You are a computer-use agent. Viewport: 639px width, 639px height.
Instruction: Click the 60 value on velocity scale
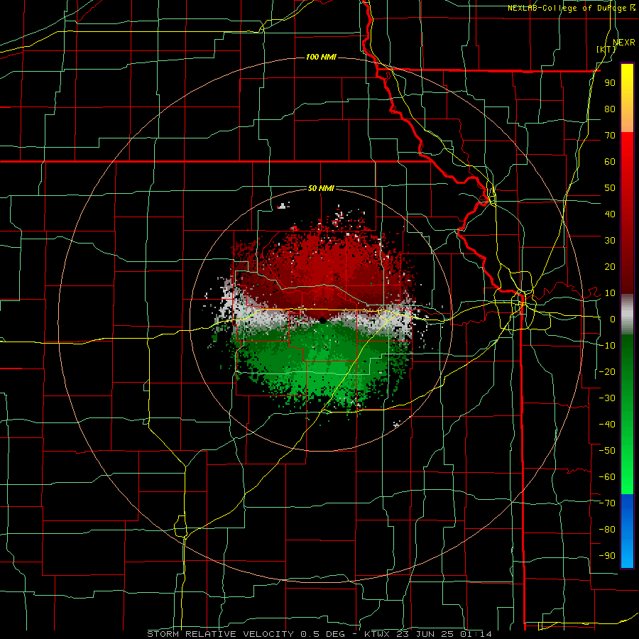[610, 161]
